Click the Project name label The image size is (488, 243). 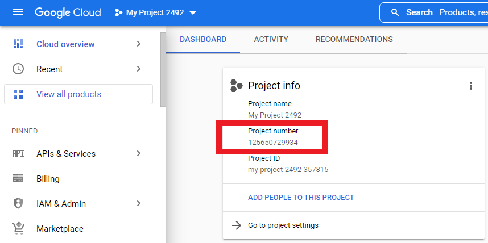(x=270, y=104)
